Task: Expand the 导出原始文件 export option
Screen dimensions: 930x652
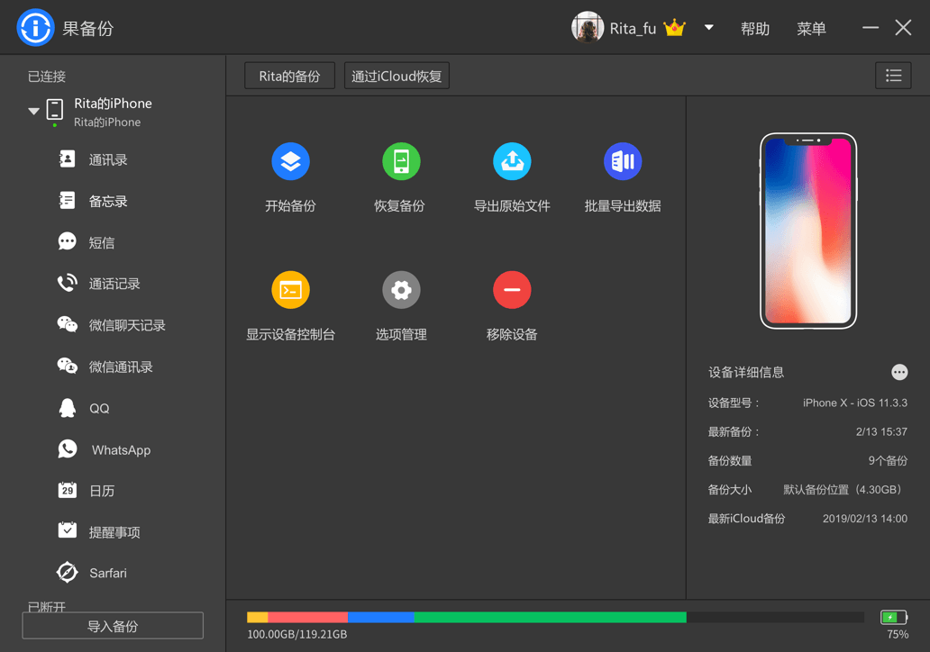Action: [512, 161]
